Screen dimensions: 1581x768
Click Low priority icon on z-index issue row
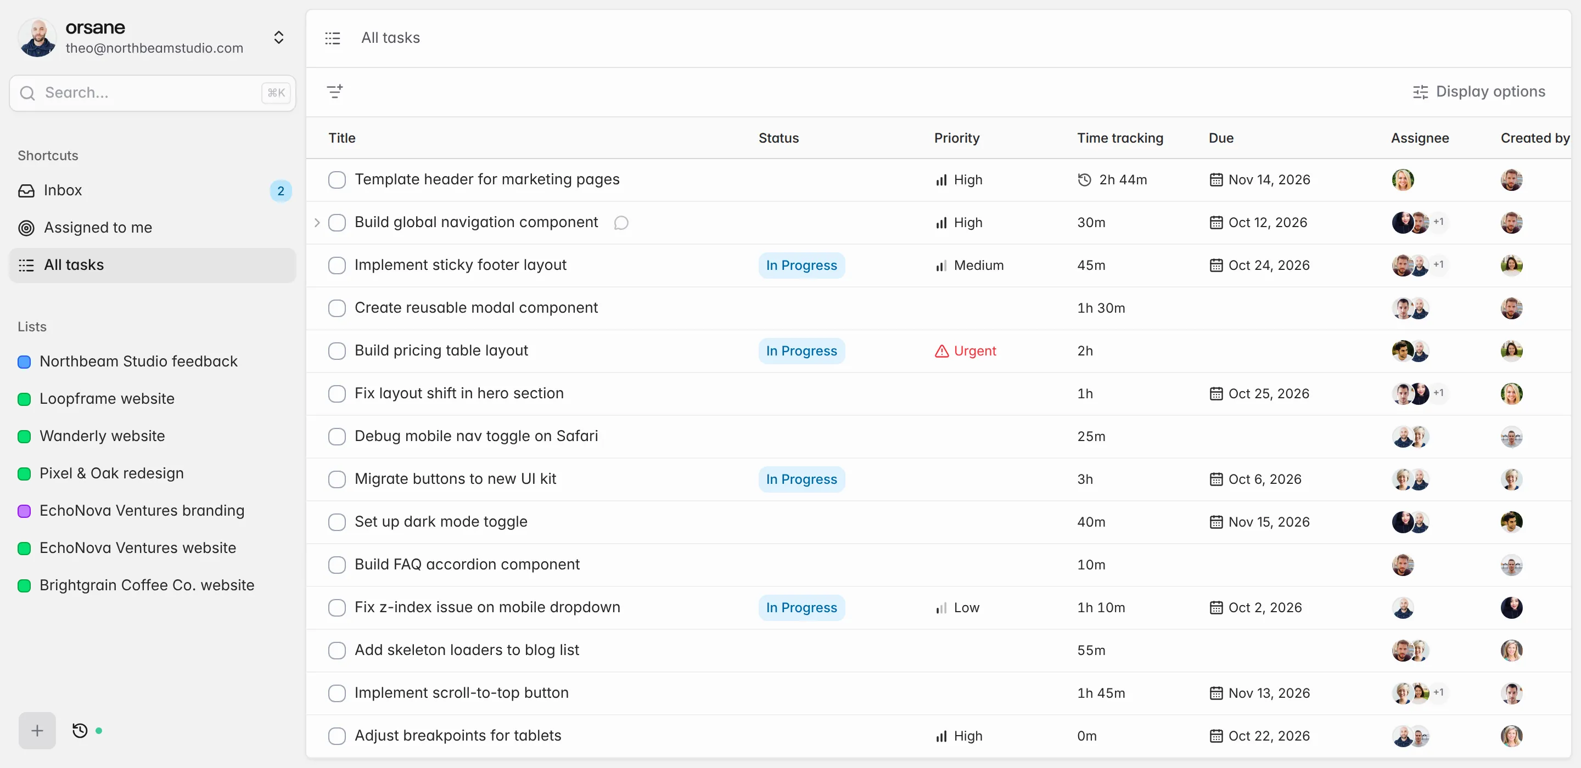[x=941, y=608]
